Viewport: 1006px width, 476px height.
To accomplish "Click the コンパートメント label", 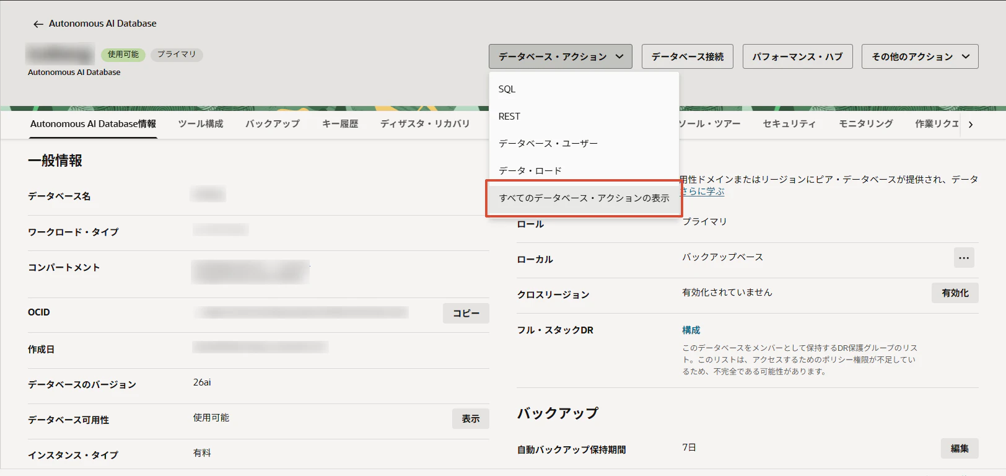I will (64, 268).
